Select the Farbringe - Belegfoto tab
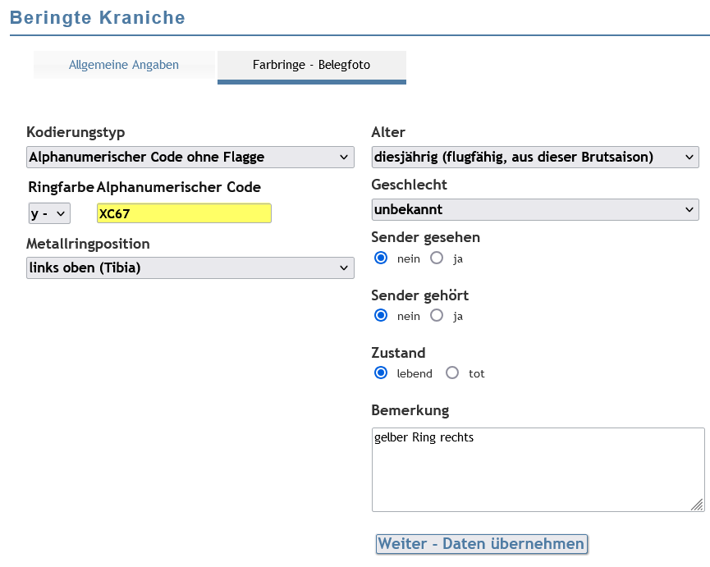 [312, 65]
